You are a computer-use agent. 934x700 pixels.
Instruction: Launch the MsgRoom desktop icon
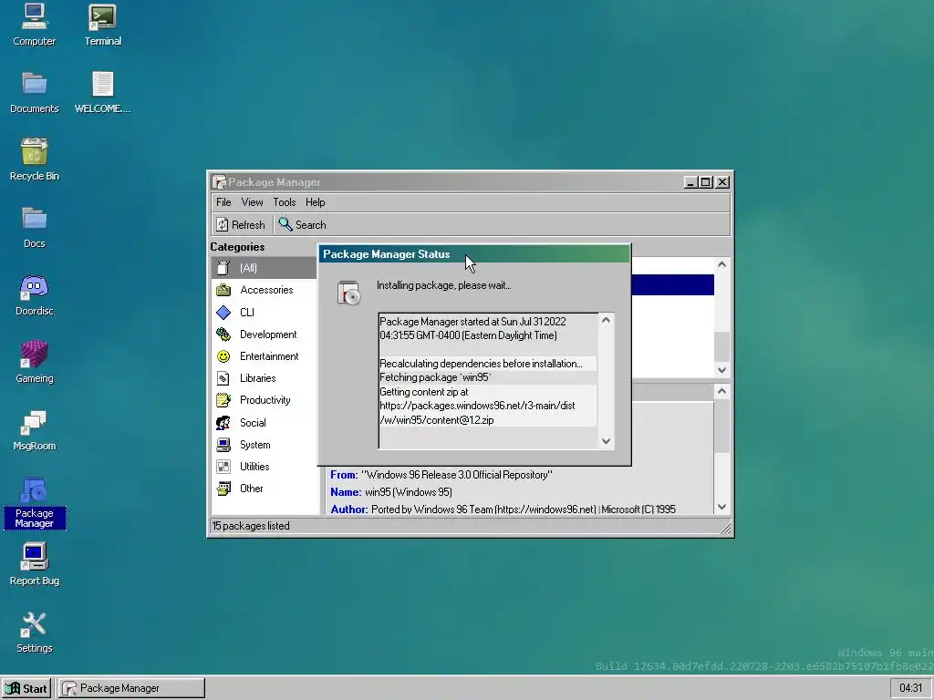tap(34, 430)
